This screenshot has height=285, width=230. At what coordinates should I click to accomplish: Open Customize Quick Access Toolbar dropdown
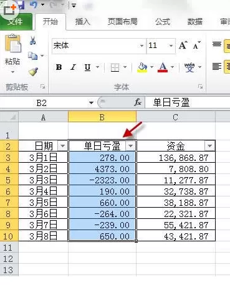74,5
